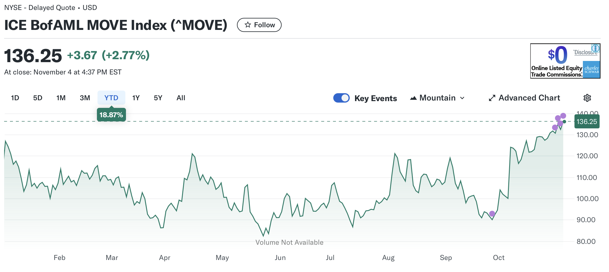Switch to the 1D time range
Screen dimensions: 609x272
(x=15, y=98)
